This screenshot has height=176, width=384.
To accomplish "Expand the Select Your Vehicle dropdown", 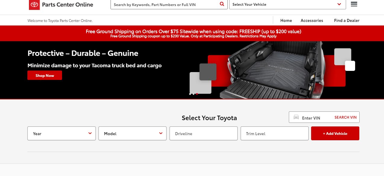I will coord(288,5).
